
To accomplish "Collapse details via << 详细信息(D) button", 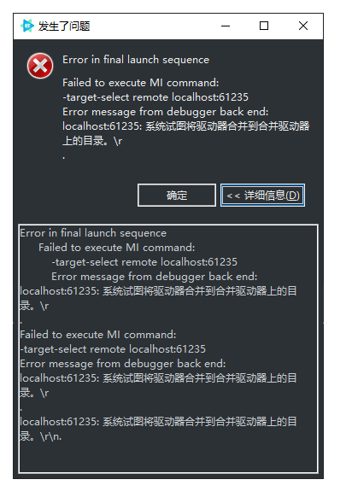I will (262, 195).
